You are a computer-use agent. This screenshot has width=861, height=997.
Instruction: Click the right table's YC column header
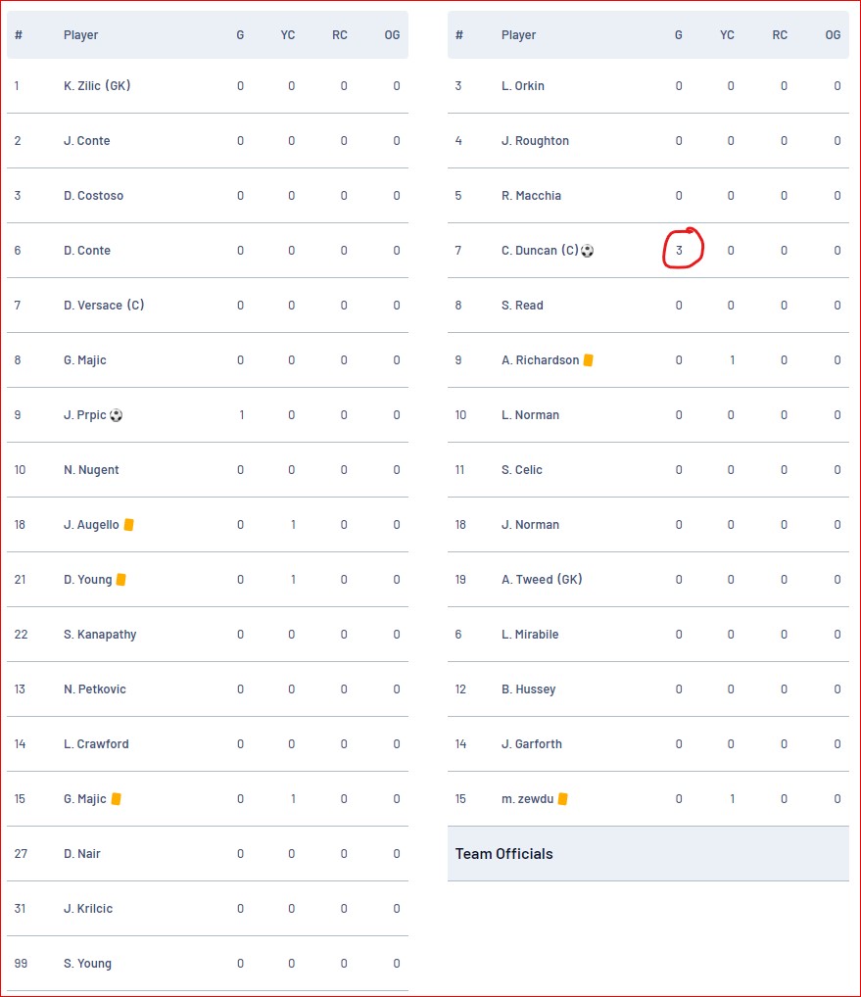(727, 35)
